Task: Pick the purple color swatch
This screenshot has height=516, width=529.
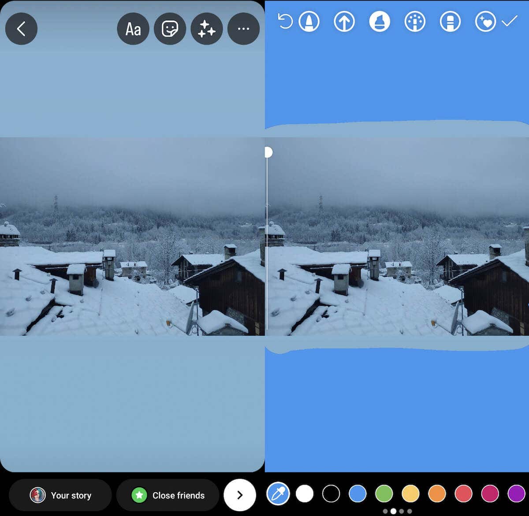Action: pos(516,494)
